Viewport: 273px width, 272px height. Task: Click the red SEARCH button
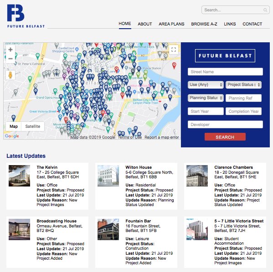click(x=225, y=137)
